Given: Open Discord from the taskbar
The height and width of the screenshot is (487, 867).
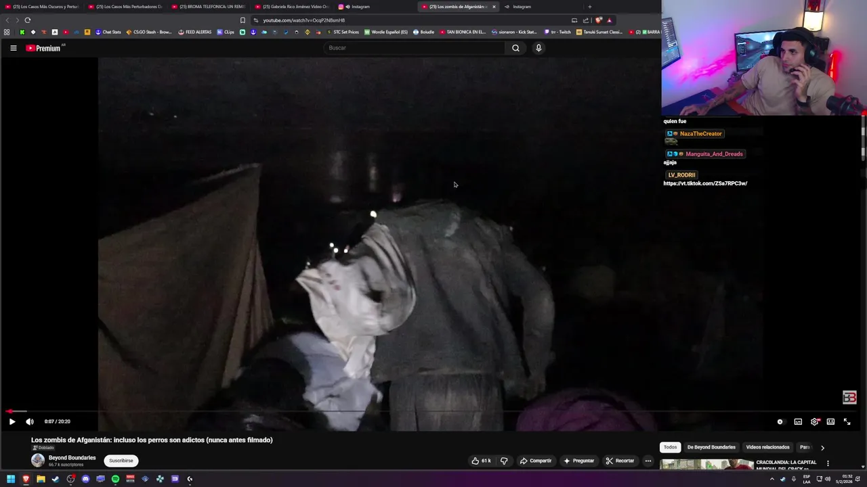Looking at the screenshot, I should point(85,479).
